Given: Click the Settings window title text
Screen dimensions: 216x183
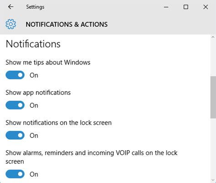Looking at the screenshot, I should tap(35, 7).
